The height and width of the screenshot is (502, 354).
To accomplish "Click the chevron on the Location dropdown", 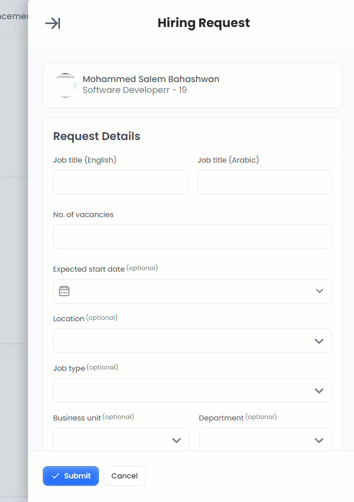I will [319, 340].
